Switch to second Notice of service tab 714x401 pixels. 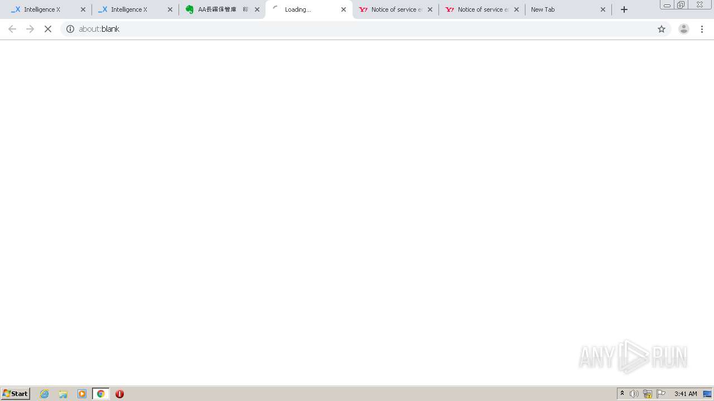pos(481,9)
